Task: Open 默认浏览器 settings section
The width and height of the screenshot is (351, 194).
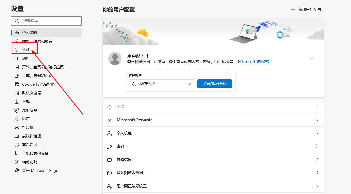Action: (x=46, y=93)
